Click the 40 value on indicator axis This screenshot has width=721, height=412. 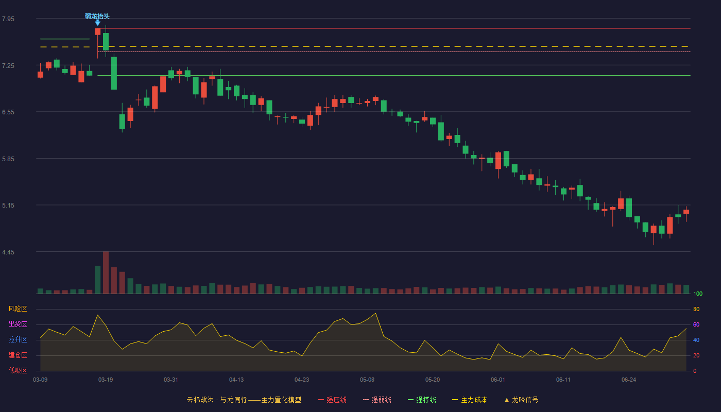[696, 340]
